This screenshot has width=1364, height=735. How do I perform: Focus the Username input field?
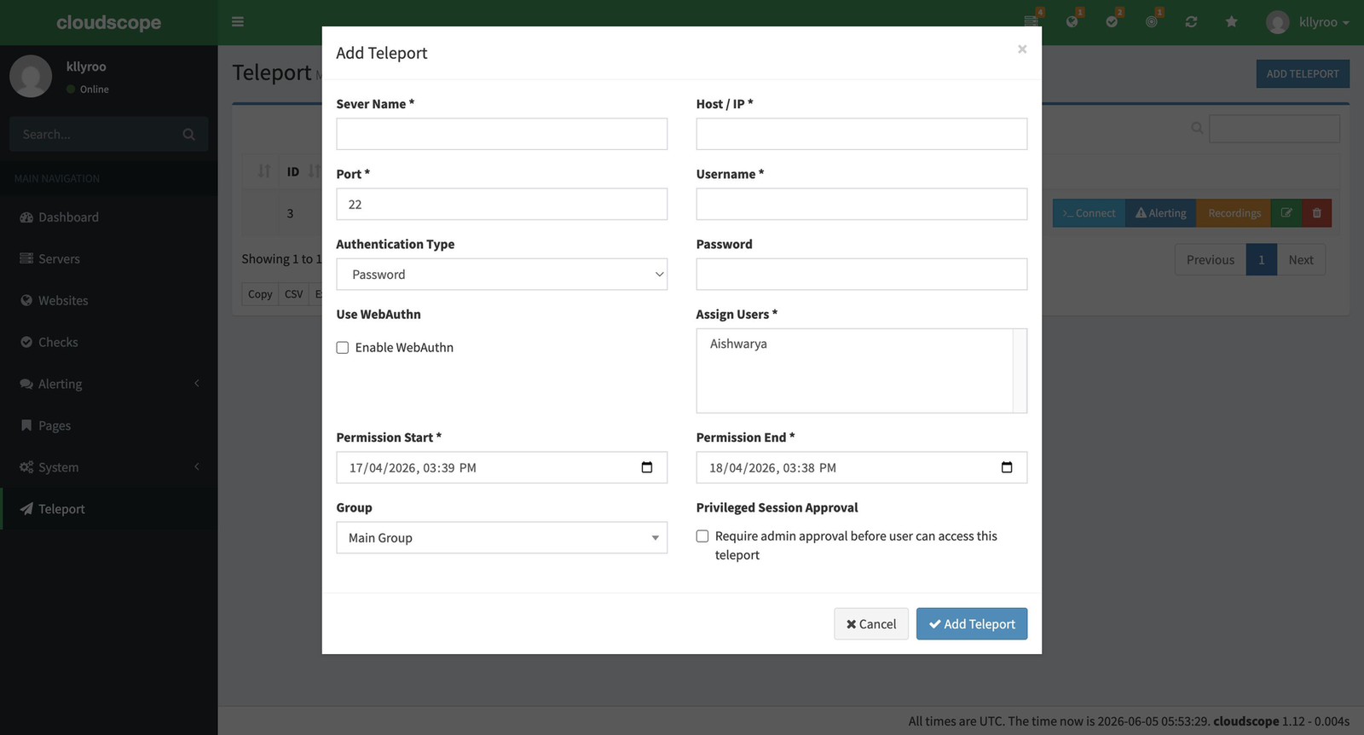pos(861,205)
